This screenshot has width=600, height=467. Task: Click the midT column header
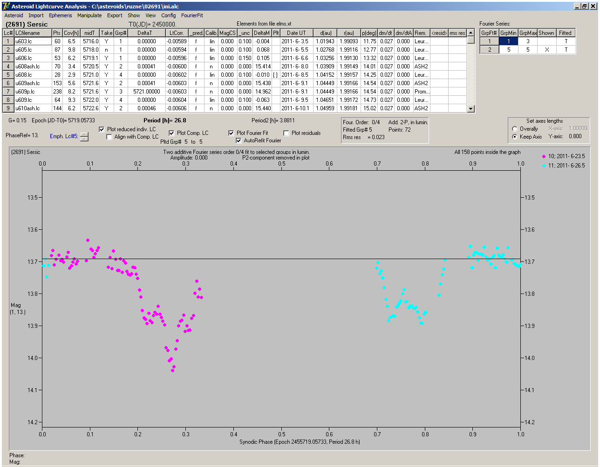(x=90, y=33)
